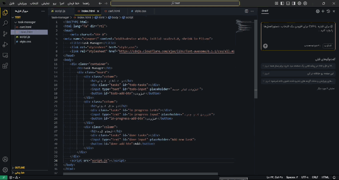
Task: Change the CRLF line ending
Action: pyautogui.click(x=315, y=178)
